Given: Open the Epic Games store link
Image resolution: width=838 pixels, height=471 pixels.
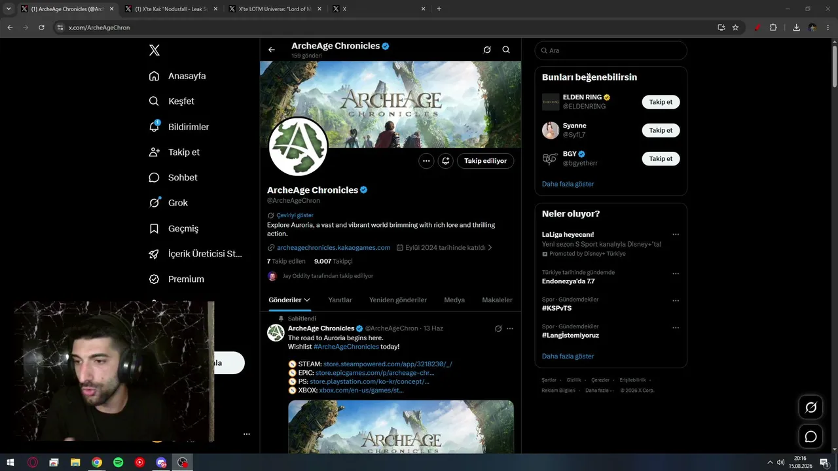Looking at the screenshot, I should click(374, 373).
